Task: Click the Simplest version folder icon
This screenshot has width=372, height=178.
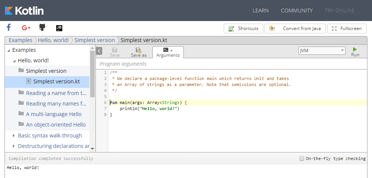Action: 21,70
